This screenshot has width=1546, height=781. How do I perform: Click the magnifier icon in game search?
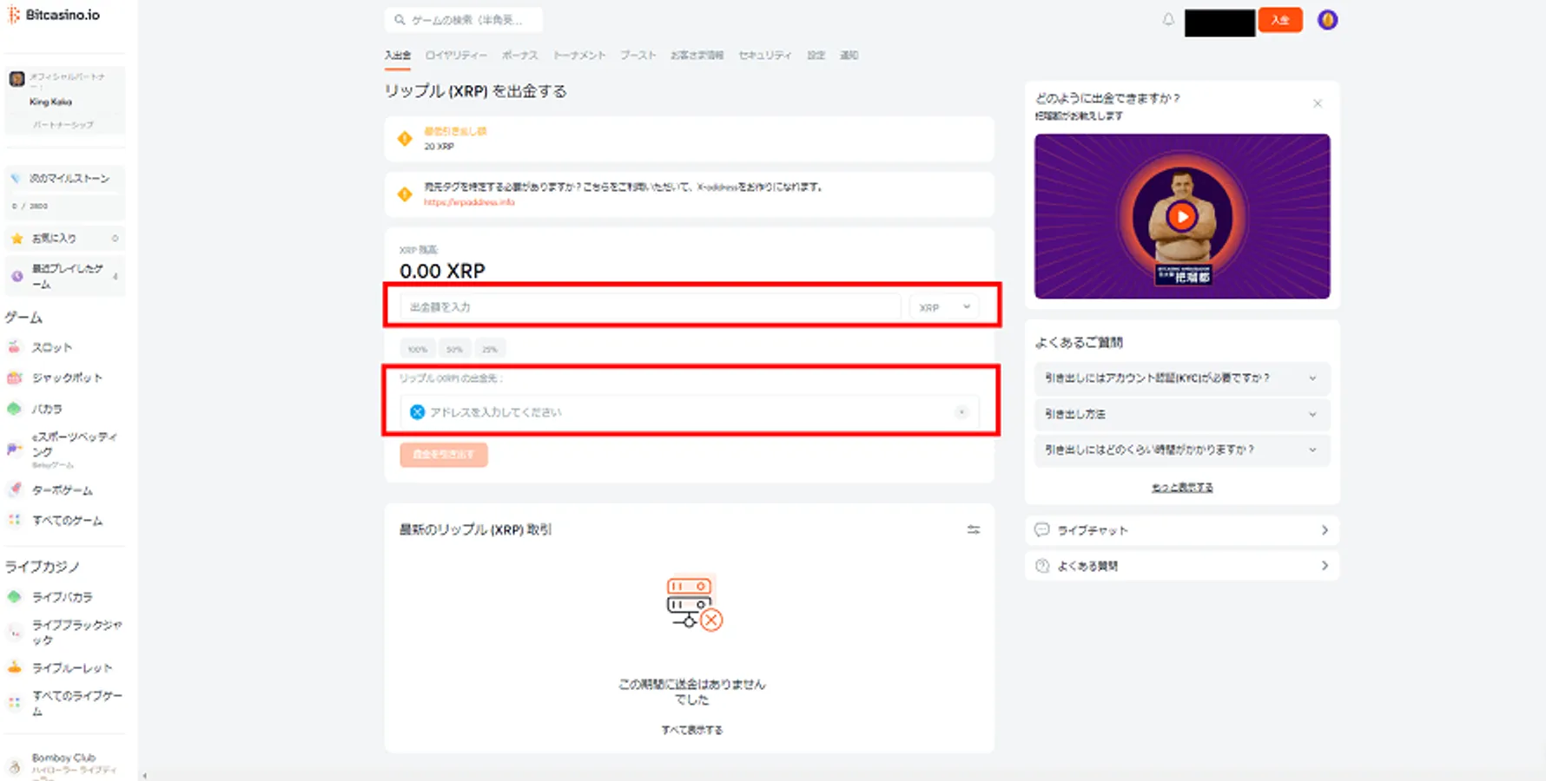tap(400, 19)
